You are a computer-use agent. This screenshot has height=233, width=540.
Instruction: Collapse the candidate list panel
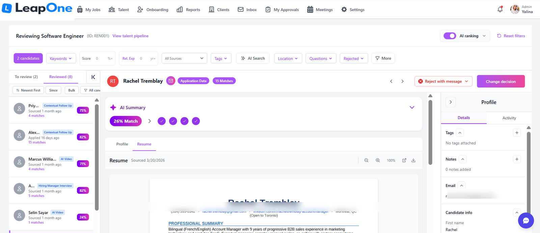[x=93, y=77]
